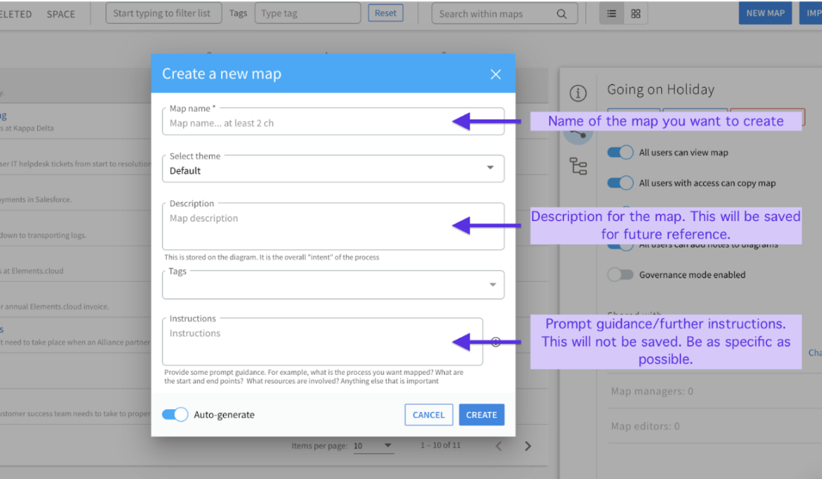The image size is (822, 479).
Task: Switch to the SPACE tab
Action: click(x=61, y=13)
